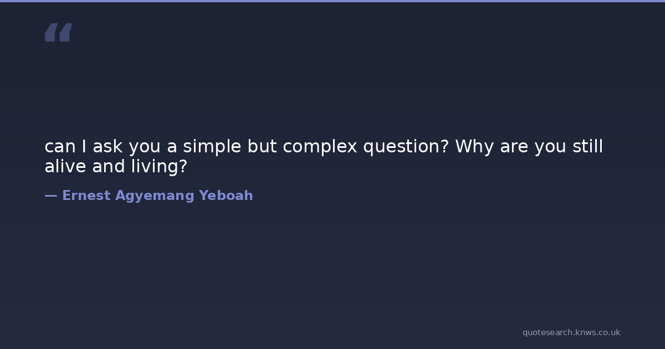This screenshot has width=665, height=349.
Task: Click the word "can" starting the quote
Action: (60, 147)
